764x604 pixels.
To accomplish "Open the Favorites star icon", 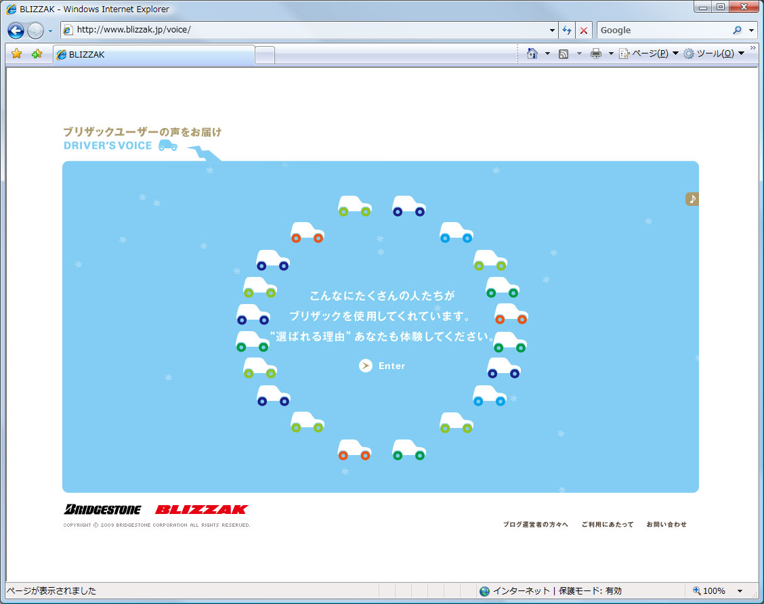I will (16, 54).
